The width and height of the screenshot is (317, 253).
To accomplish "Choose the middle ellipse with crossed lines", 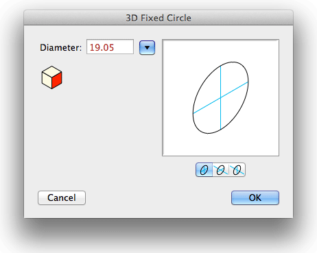I will coord(221,170).
